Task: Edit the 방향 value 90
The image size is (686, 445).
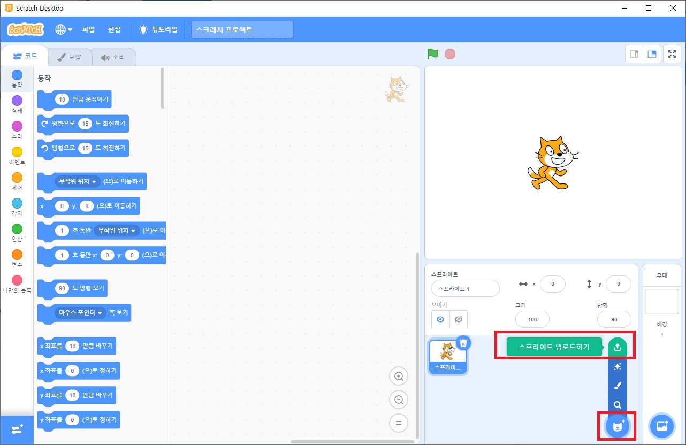Action: pyautogui.click(x=614, y=319)
